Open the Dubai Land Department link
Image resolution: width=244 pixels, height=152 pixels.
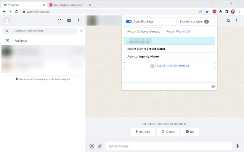click(x=169, y=66)
